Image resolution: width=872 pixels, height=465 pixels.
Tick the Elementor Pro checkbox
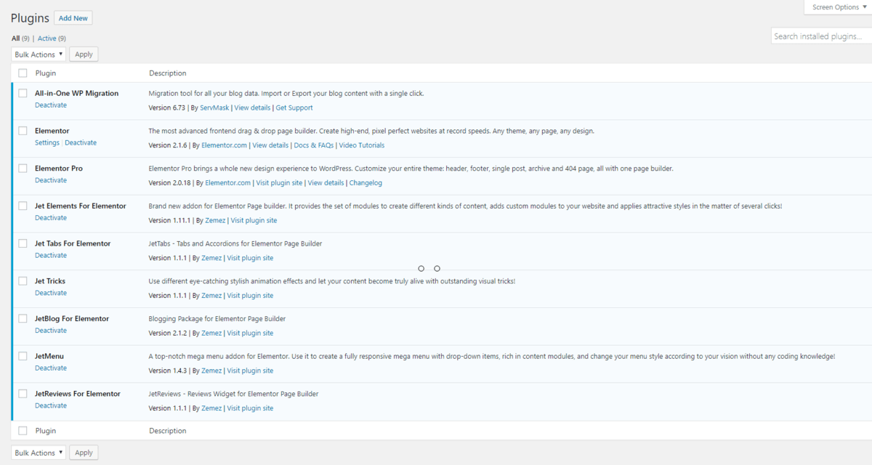tap(23, 169)
